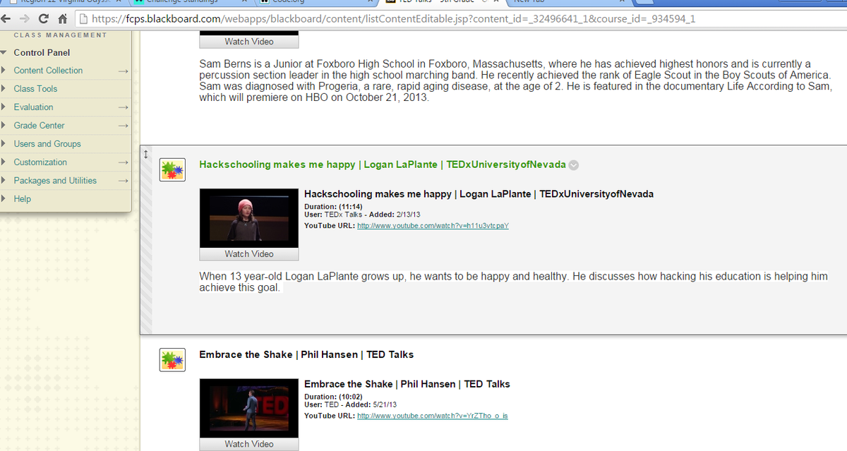Click the mashup icon beside Embrace the Shake

[x=172, y=359]
